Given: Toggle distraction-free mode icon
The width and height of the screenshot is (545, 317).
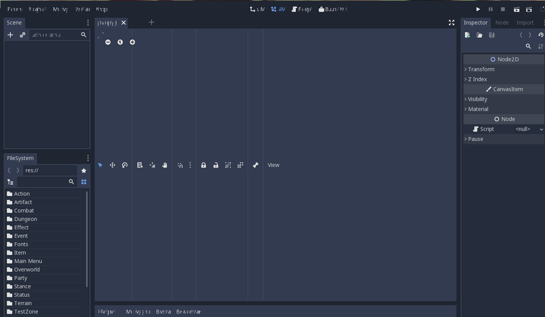Looking at the screenshot, I should 452,23.
